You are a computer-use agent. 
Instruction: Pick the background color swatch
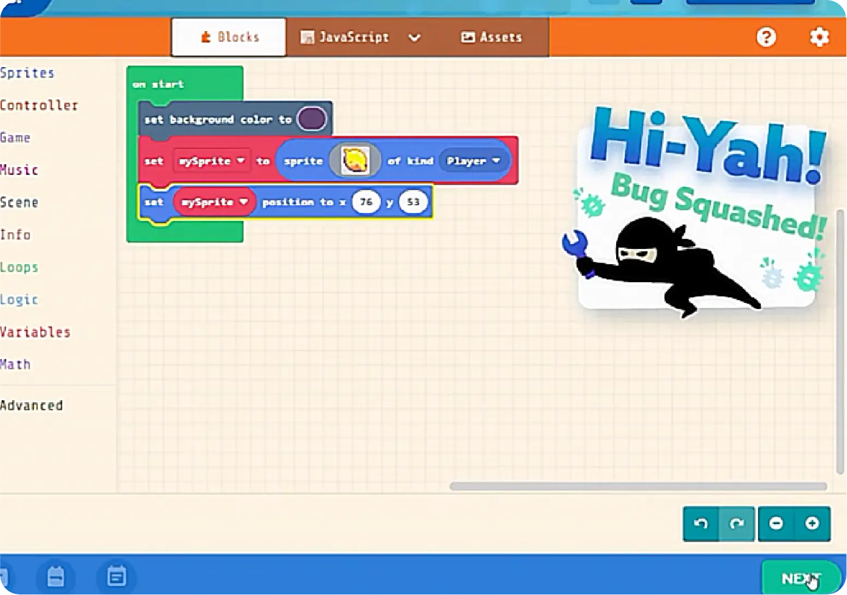[x=312, y=119]
